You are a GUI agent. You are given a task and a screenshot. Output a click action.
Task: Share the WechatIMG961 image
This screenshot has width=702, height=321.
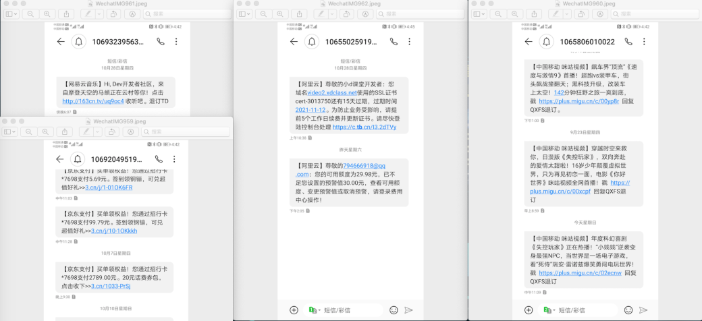[x=67, y=14]
